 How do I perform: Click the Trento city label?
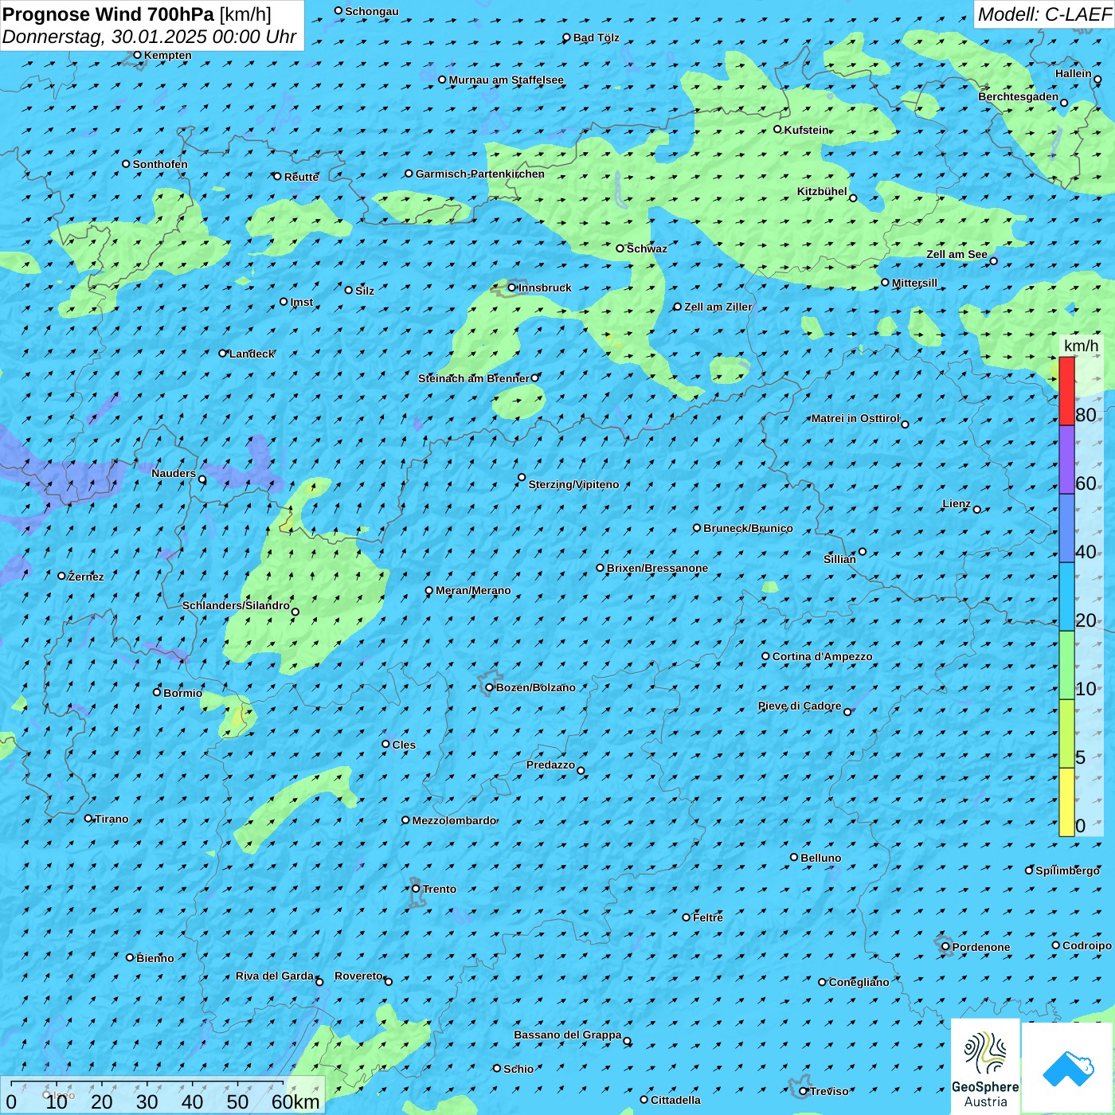point(440,889)
